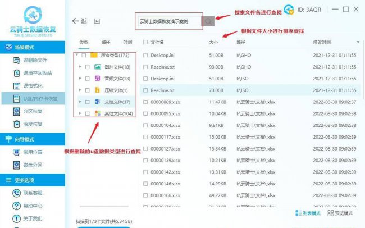Image resolution: width=365 pixels, height=228 pixels.
Task: Tick the 文档文件(37) checkbox
Action: point(87,102)
